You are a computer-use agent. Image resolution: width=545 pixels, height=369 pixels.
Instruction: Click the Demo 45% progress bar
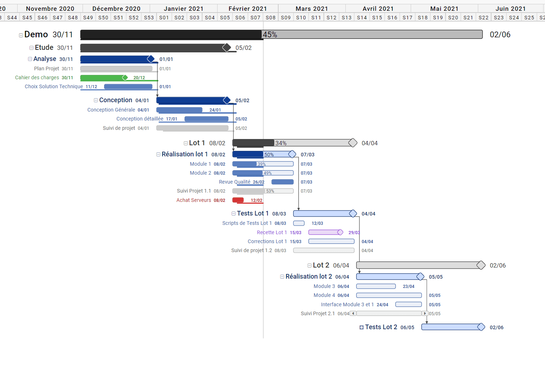pos(281,34)
